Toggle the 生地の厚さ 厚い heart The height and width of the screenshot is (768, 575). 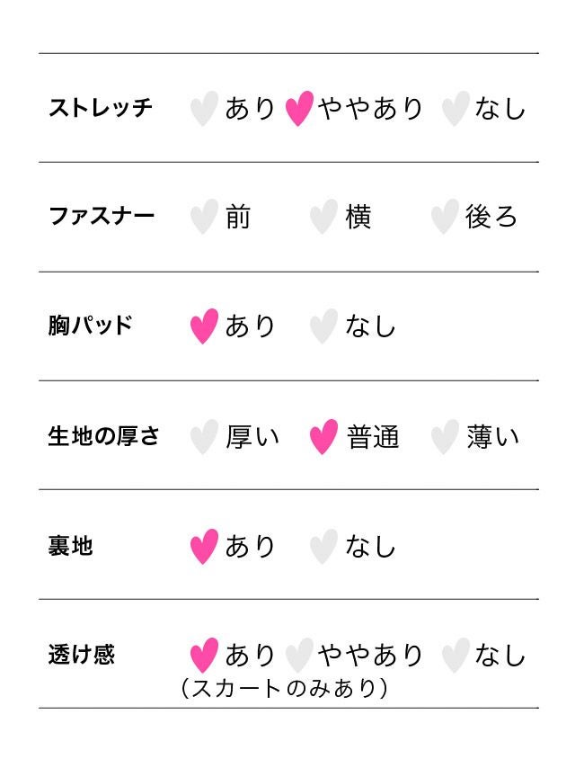204,437
